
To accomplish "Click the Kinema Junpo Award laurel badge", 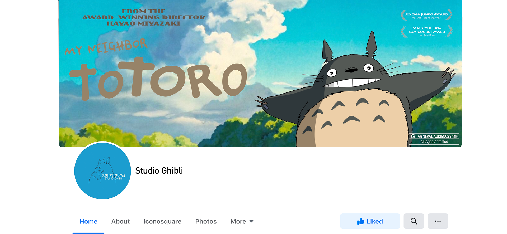I will point(426,15).
